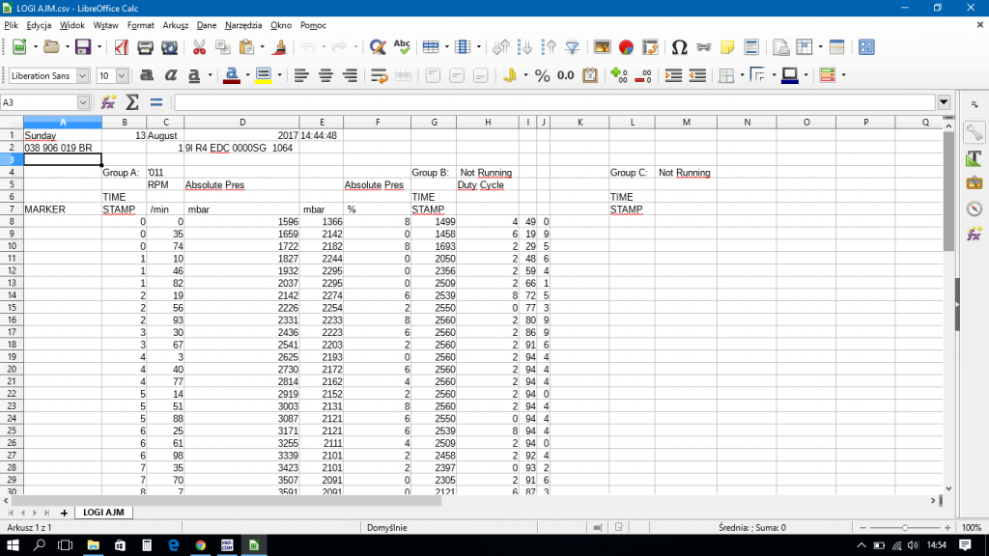Toggle Wrap Text button
This screenshot has width=989, height=556.
(x=379, y=75)
